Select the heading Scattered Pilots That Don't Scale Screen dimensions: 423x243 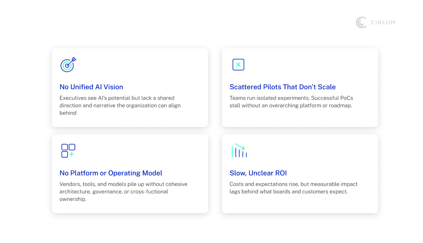(x=282, y=87)
